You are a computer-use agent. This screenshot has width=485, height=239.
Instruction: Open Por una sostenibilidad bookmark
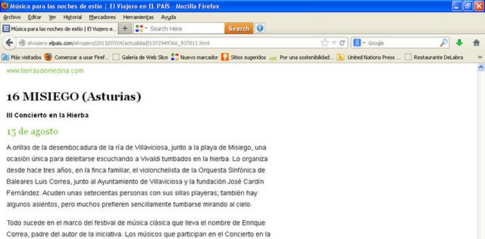302,57
